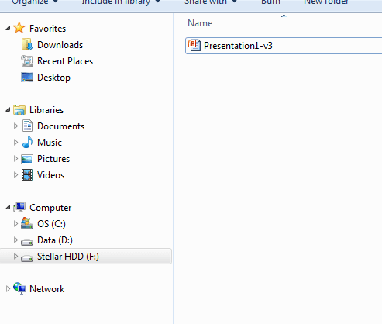Image resolution: width=382 pixels, height=324 pixels.
Task: Click the Computer icon in navigation pane
Action: click(19, 207)
